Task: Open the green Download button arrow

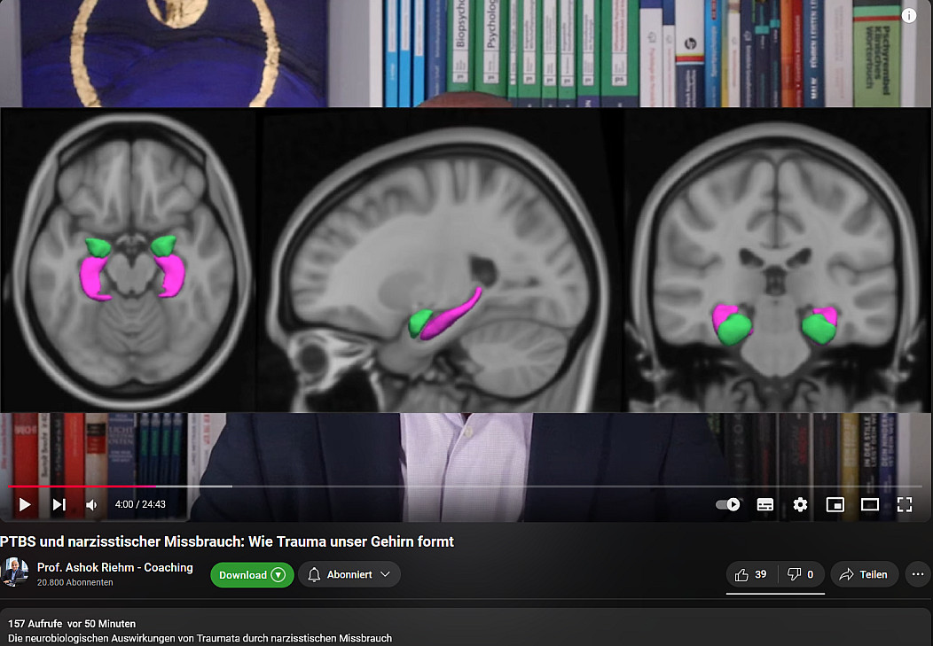Action: [278, 574]
